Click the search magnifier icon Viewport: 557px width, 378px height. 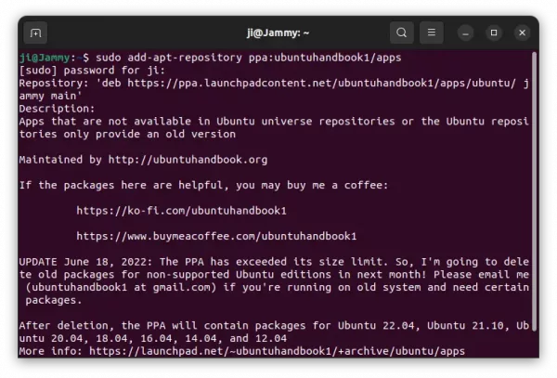pyautogui.click(x=401, y=33)
